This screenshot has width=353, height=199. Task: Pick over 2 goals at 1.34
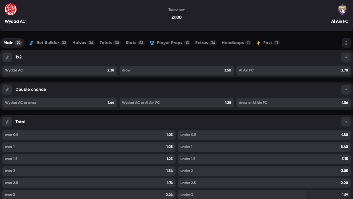pyautogui.click(x=89, y=171)
